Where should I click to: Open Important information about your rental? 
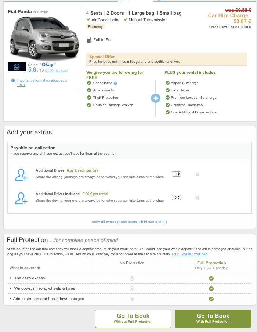pyautogui.click(x=42, y=82)
